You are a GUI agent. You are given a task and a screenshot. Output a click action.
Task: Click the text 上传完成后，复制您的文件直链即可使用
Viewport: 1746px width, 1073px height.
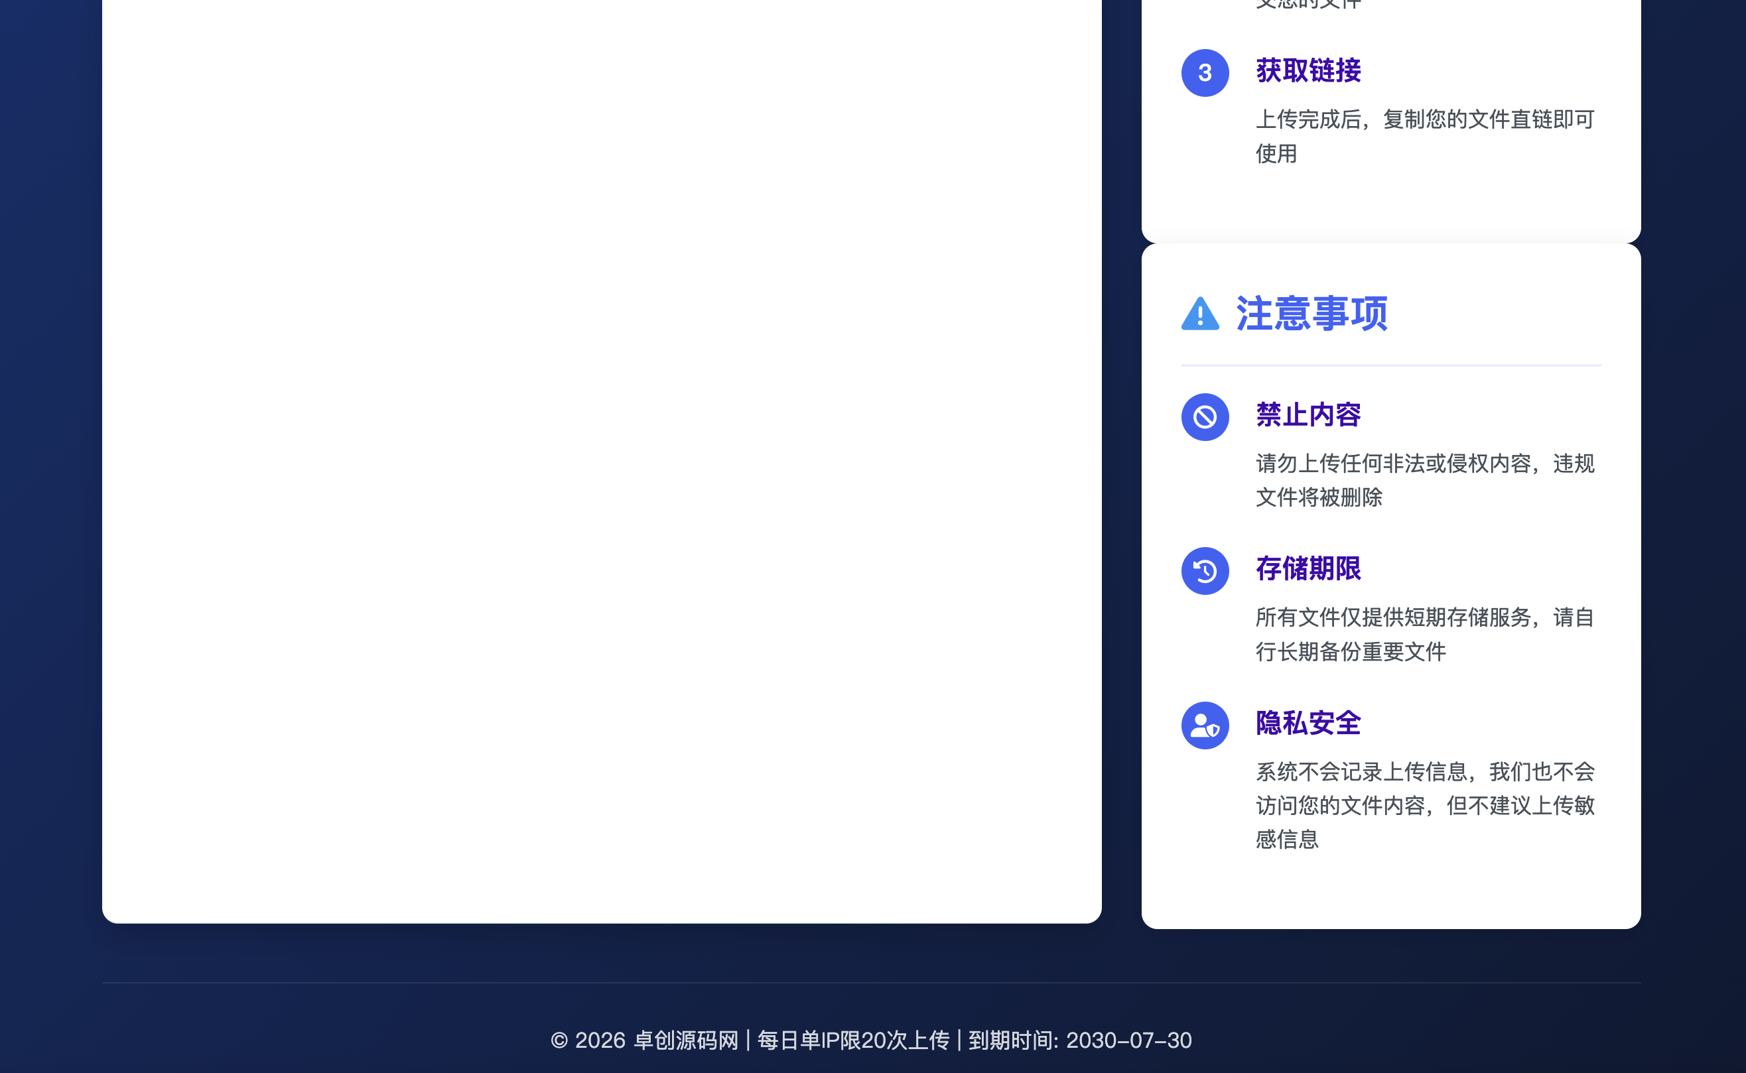click(x=1424, y=136)
